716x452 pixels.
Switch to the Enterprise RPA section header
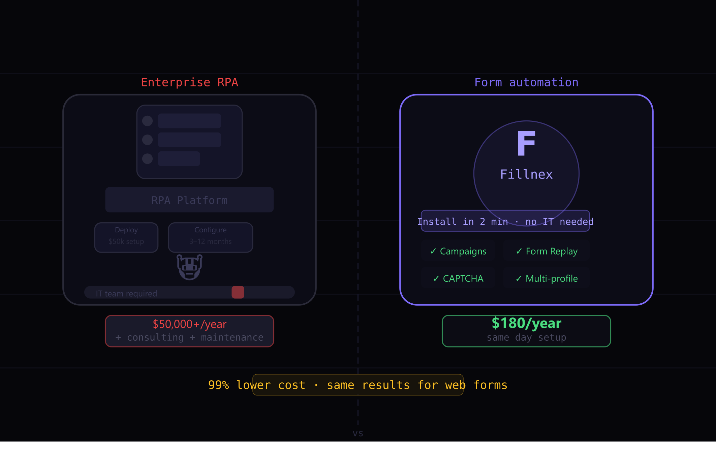(x=189, y=82)
